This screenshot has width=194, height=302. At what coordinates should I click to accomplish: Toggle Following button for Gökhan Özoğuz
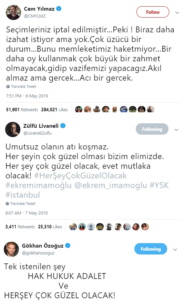click(151, 249)
